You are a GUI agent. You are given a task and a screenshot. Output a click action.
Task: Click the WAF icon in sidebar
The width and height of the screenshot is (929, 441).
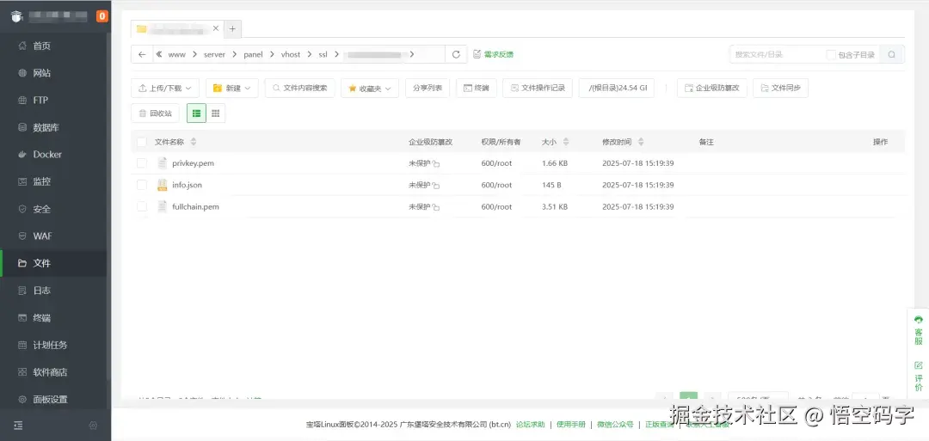click(22, 236)
